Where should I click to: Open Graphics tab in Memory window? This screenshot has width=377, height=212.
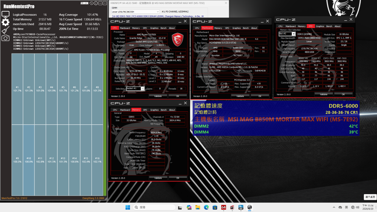(154, 110)
